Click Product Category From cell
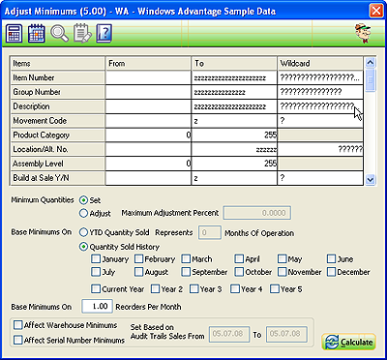Image resolution: width=387 pixels, height=360 pixels. [x=148, y=135]
